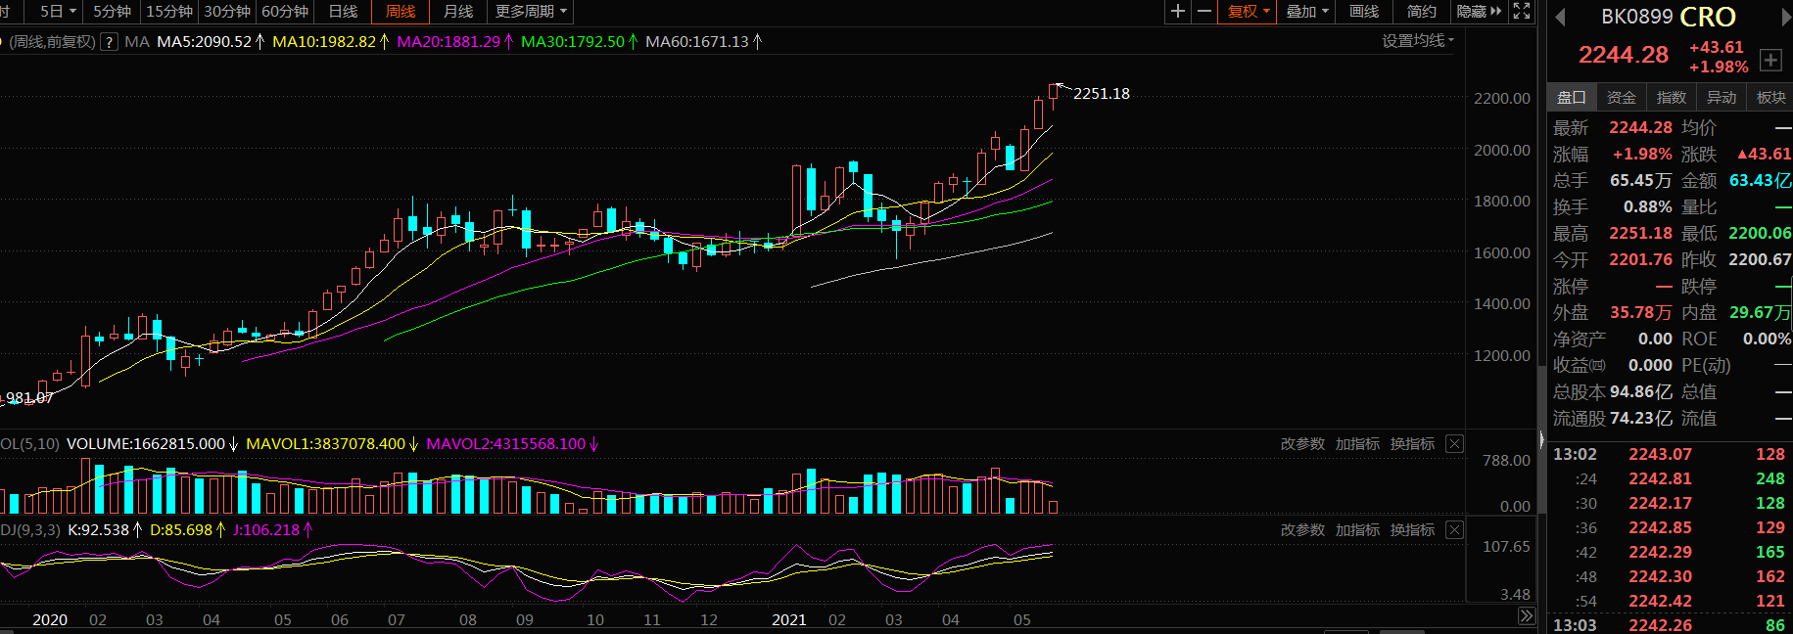Close the KDJ indicator panel
The height and width of the screenshot is (634, 1793).
click(1455, 530)
